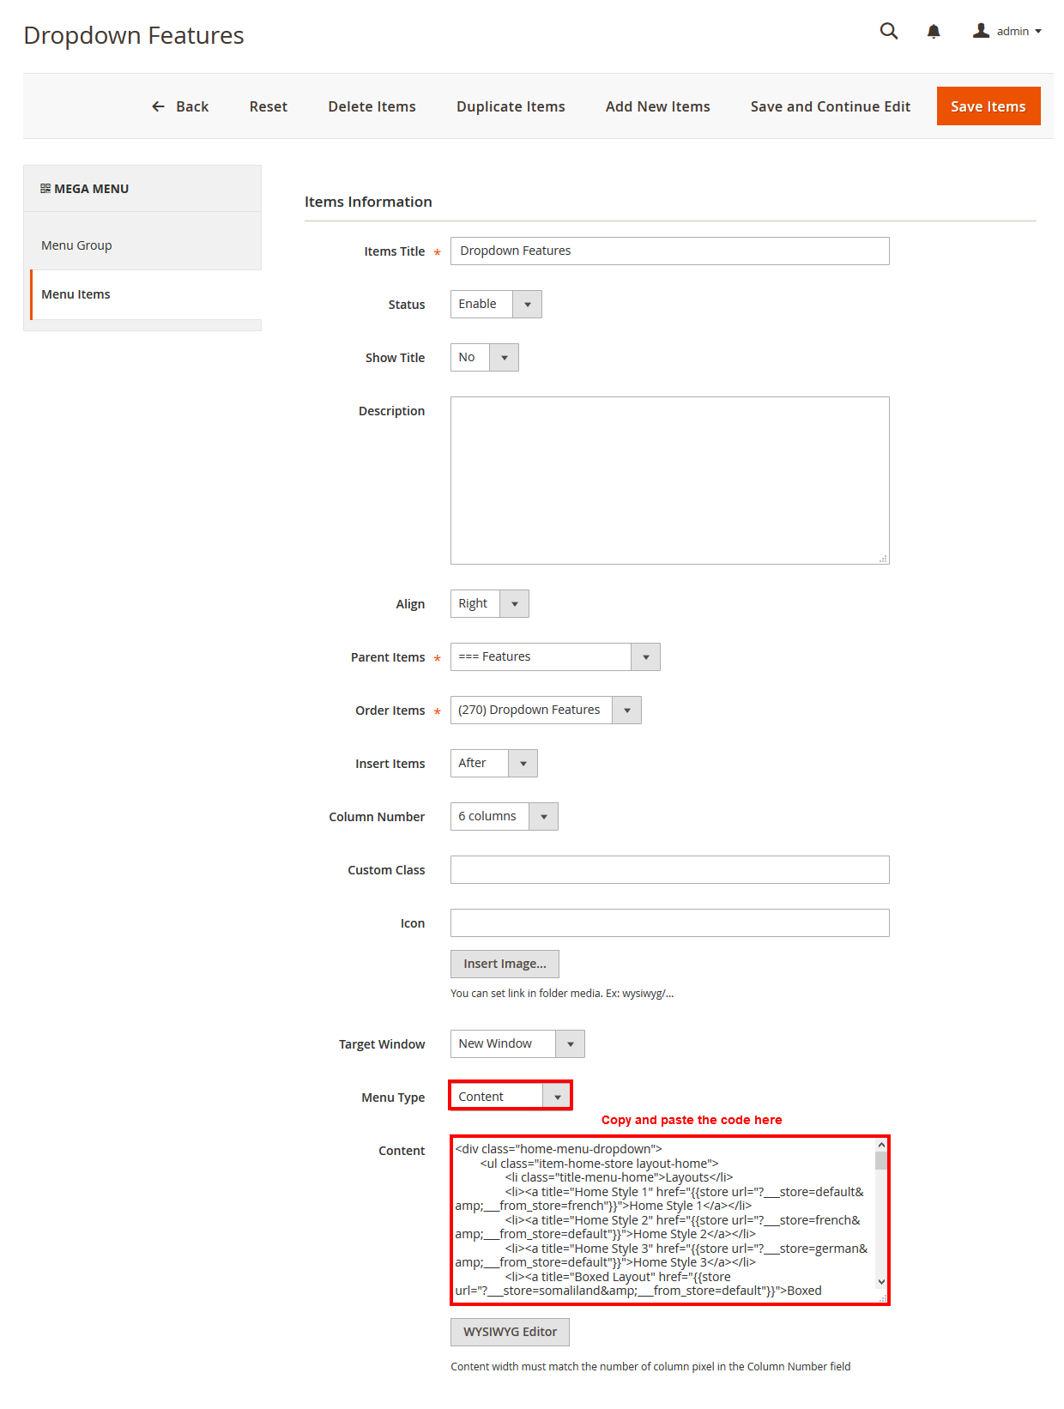1064x1409 pixels.
Task: Open the Insert Items dropdown
Action: click(x=494, y=764)
